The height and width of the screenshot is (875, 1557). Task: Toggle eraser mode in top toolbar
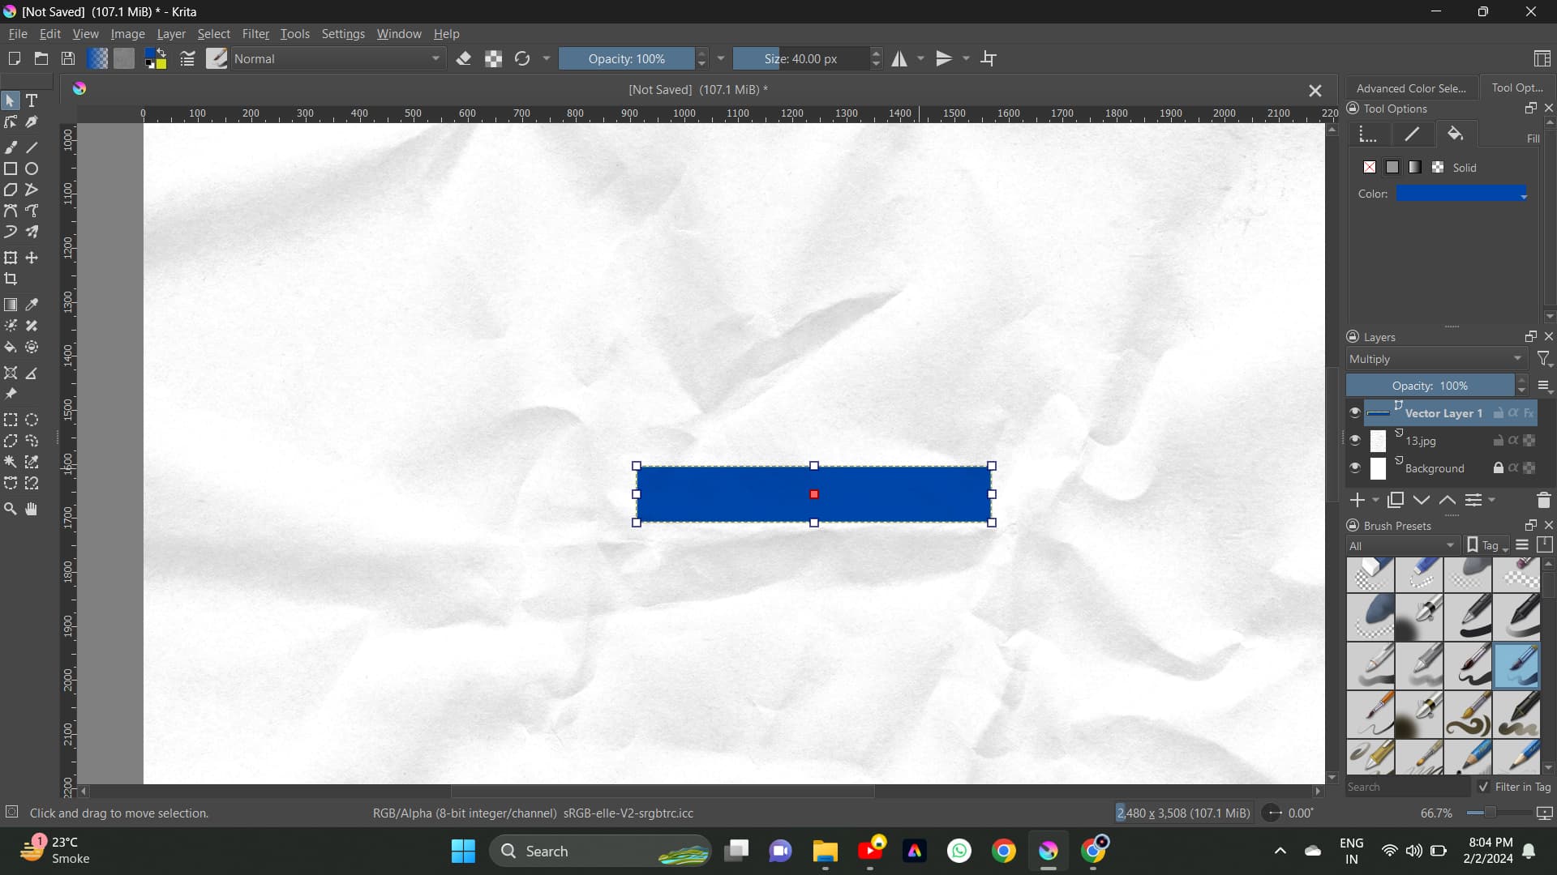[464, 58]
